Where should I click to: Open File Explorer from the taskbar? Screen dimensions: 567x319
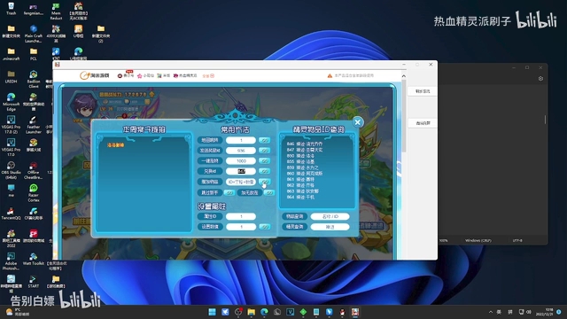tap(252, 312)
